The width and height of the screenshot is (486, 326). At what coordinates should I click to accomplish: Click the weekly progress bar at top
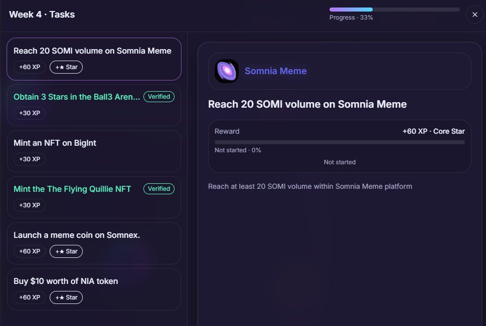point(395,10)
